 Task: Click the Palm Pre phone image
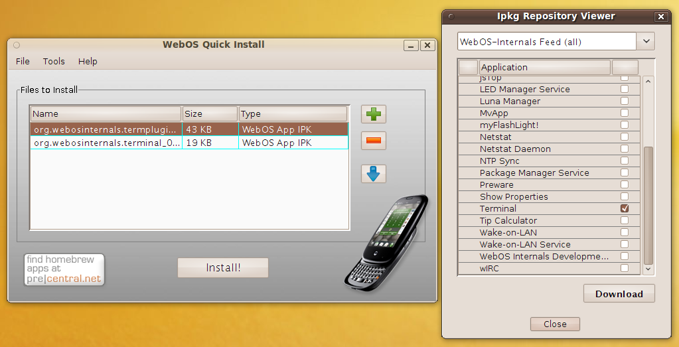(x=386, y=242)
